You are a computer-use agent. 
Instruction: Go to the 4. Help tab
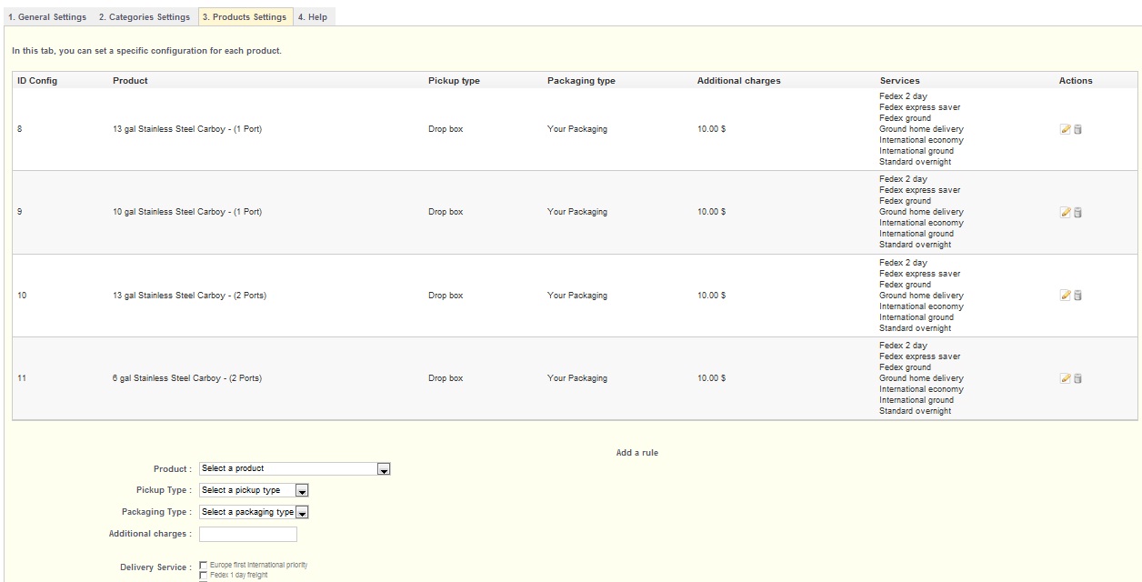click(x=313, y=17)
